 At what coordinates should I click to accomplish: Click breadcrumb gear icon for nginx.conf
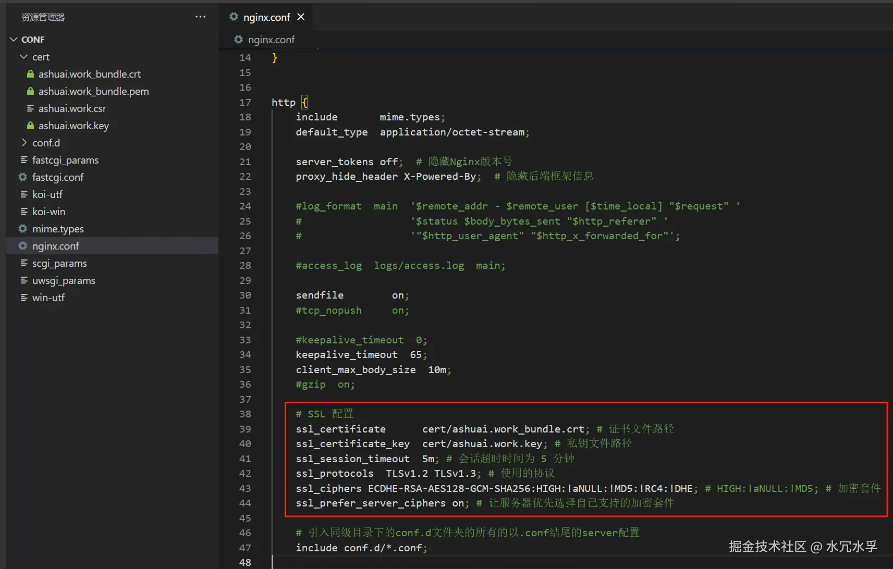(238, 40)
